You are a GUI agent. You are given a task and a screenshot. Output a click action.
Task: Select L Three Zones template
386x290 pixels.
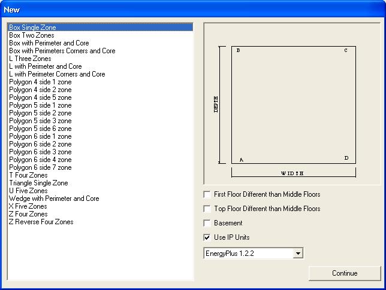[101, 59]
